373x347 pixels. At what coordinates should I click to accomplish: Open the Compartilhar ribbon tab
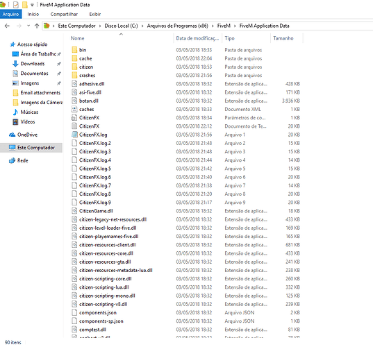64,15
